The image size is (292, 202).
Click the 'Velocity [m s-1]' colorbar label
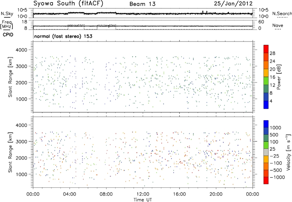[288, 152]
